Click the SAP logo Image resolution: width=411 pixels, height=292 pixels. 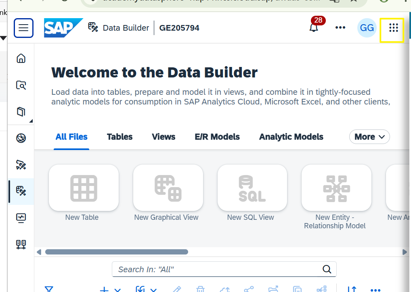point(63,28)
